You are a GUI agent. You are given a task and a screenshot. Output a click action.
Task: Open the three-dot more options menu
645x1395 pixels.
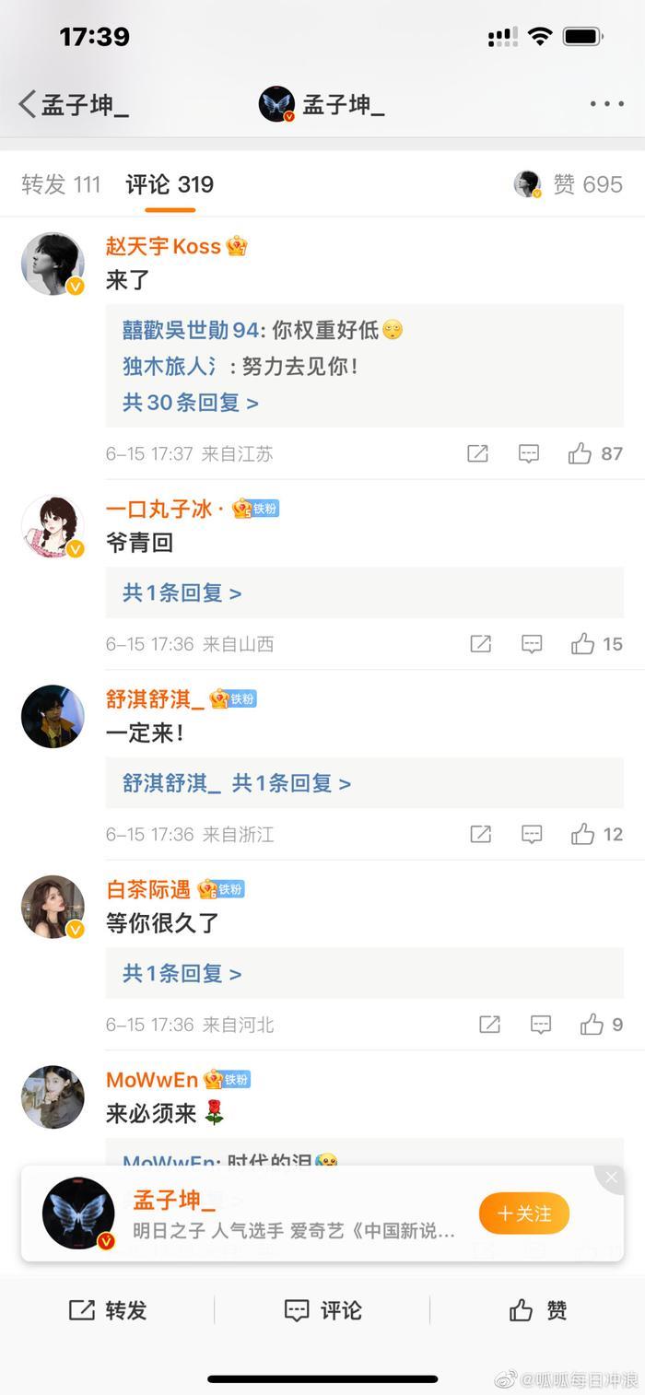(607, 104)
